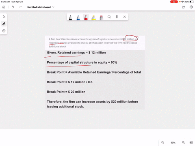Activate the inking pen mode

click(x=4, y=24)
